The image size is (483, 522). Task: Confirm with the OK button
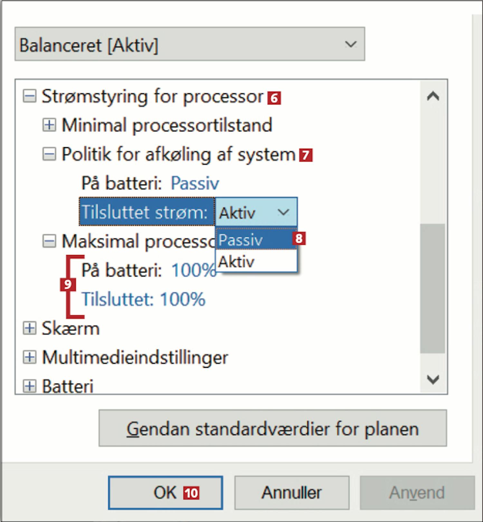[165, 493]
